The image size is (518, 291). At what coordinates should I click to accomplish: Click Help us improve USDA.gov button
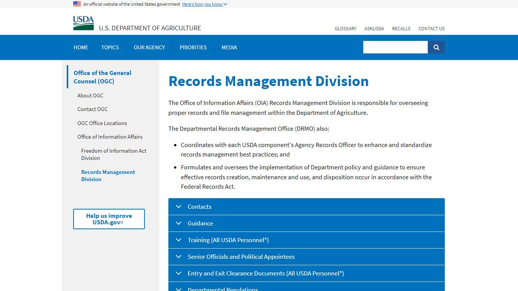point(109,219)
